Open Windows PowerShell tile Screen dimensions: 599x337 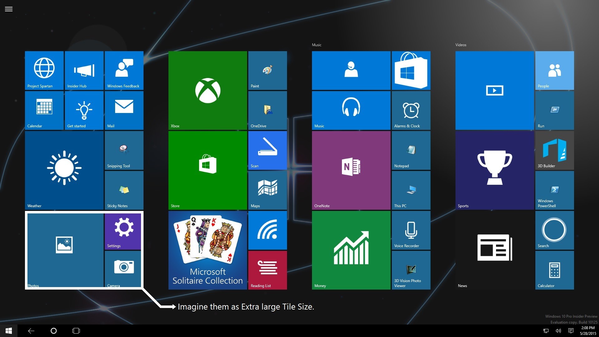click(554, 190)
